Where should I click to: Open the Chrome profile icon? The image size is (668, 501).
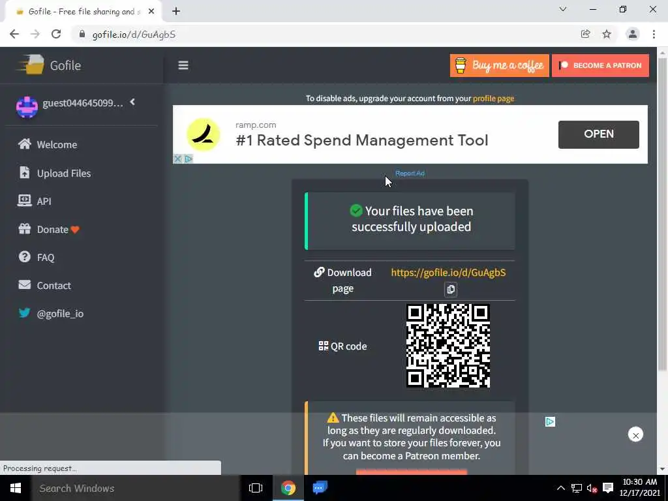coord(632,34)
